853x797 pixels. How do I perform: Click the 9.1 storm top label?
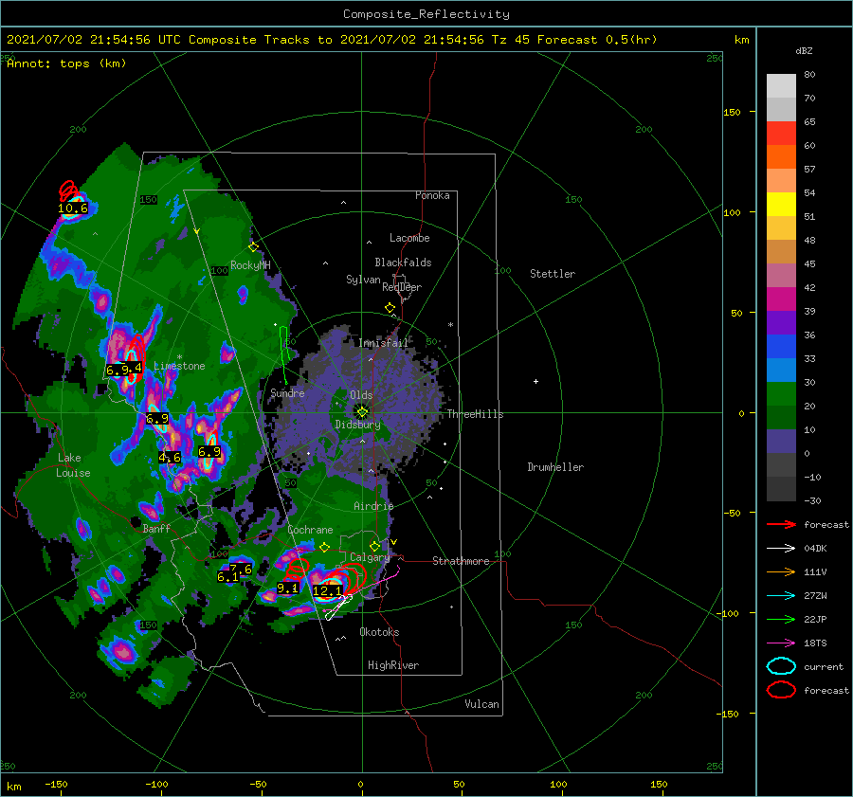[x=288, y=589]
